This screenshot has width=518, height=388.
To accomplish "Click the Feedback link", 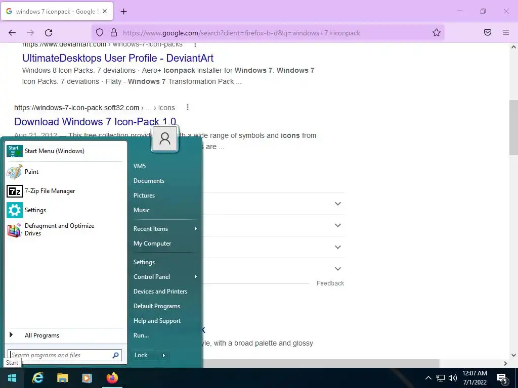I will click(x=330, y=283).
